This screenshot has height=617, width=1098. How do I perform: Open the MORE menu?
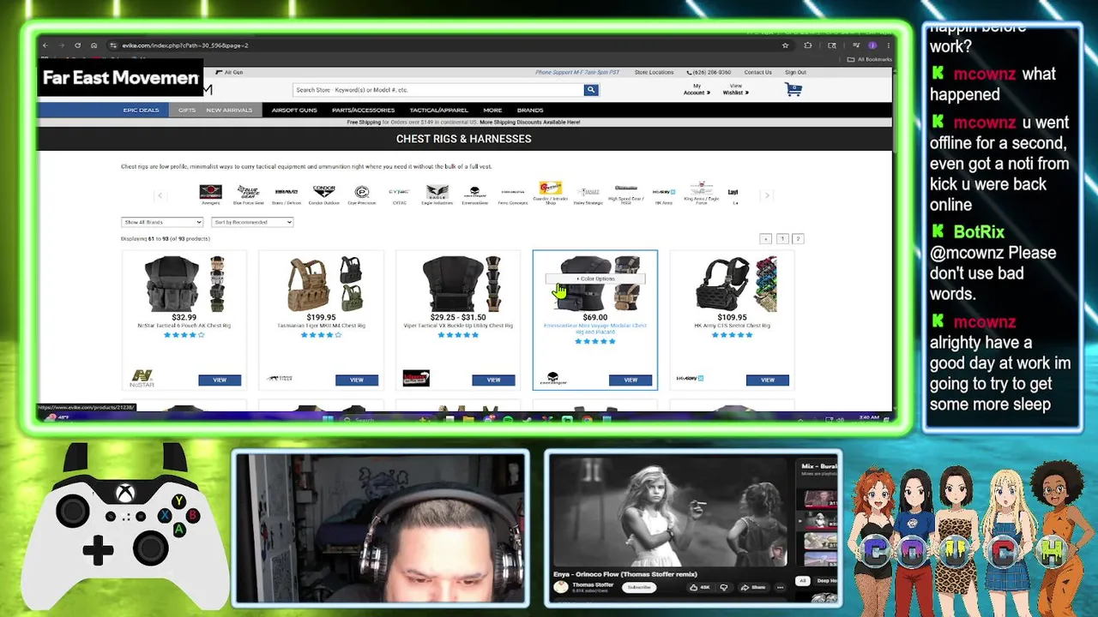pyautogui.click(x=492, y=110)
